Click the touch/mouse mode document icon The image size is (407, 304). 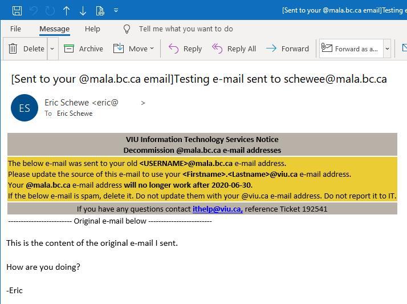pos(100,11)
